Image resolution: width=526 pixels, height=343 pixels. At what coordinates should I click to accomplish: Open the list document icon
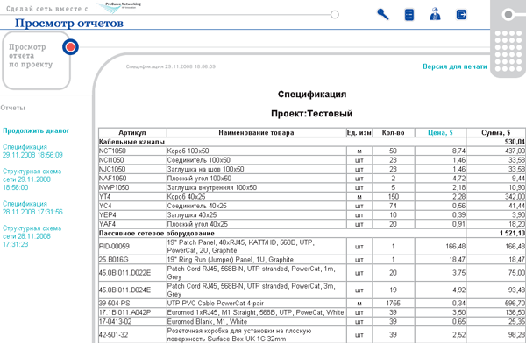point(409,14)
